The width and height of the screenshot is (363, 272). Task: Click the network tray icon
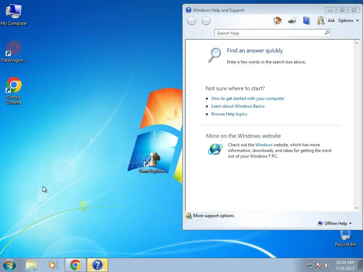[x=310, y=265]
